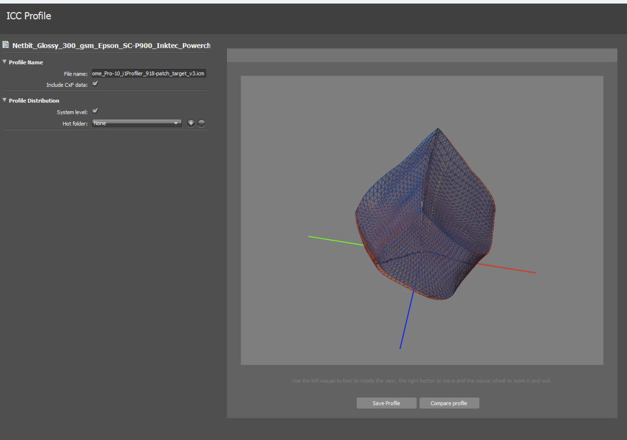Click the Compare profile button
The width and height of the screenshot is (627, 440).
[449, 403]
